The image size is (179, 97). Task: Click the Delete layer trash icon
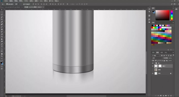click(x=171, y=96)
